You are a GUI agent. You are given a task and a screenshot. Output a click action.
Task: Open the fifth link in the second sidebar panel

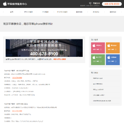102,101
